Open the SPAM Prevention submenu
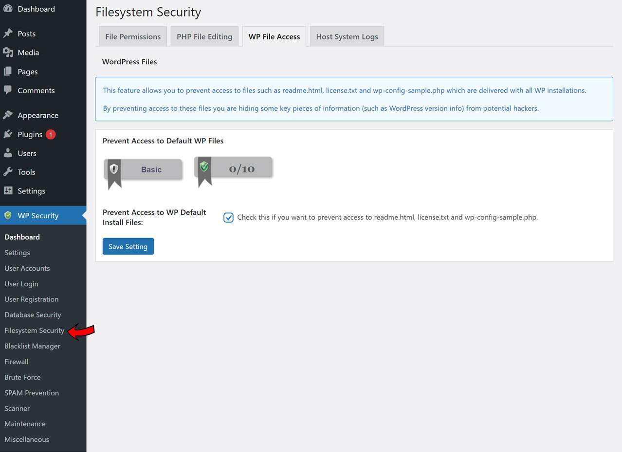The width and height of the screenshot is (622, 452). 32,393
